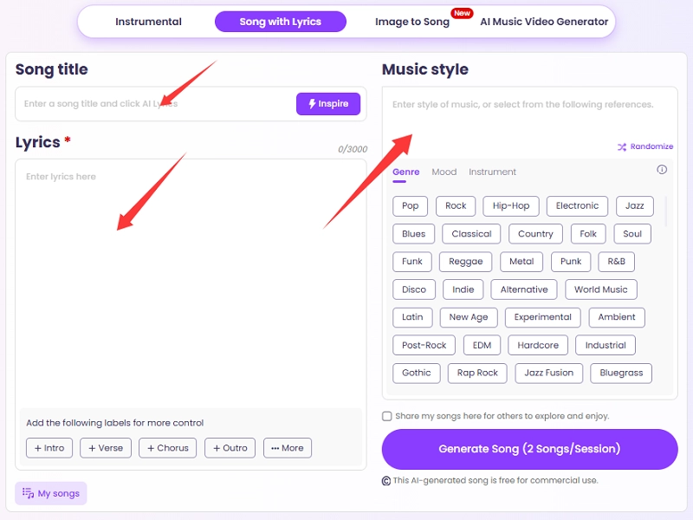Click the info icon beside genre tabs

(662, 170)
